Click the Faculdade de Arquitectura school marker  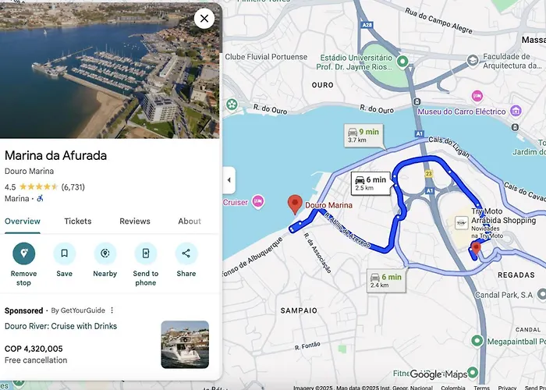[x=473, y=61]
